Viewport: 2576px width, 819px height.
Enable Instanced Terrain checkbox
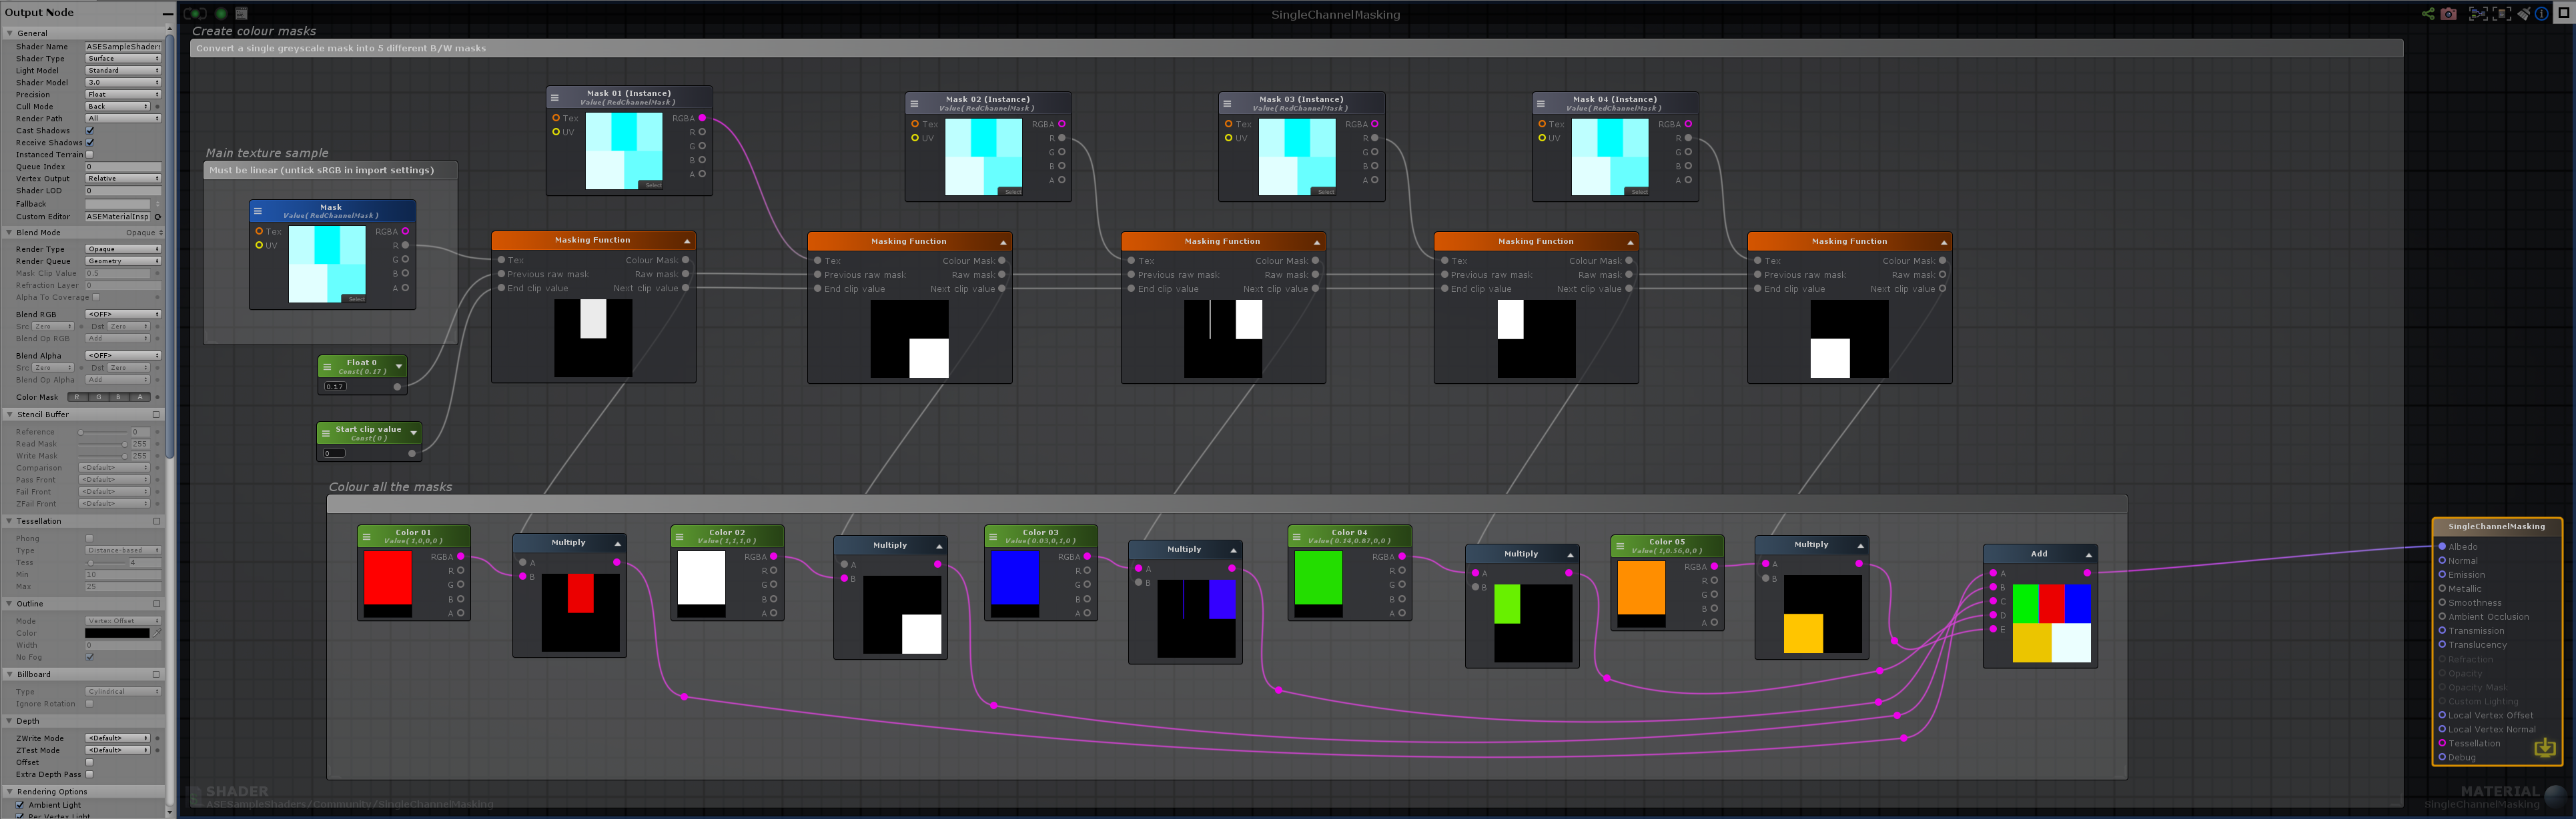point(90,155)
